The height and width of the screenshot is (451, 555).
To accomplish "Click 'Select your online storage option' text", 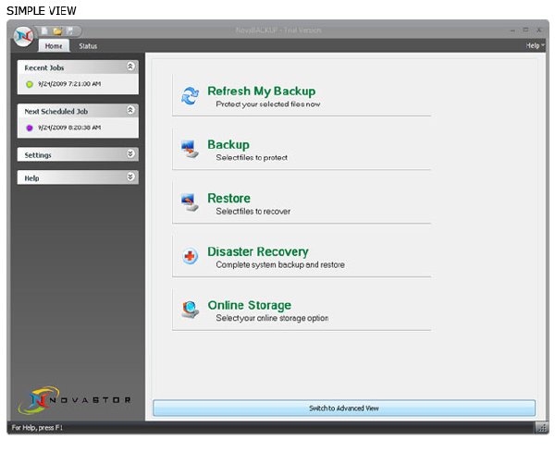I will pyautogui.click(x=272, y=318).
